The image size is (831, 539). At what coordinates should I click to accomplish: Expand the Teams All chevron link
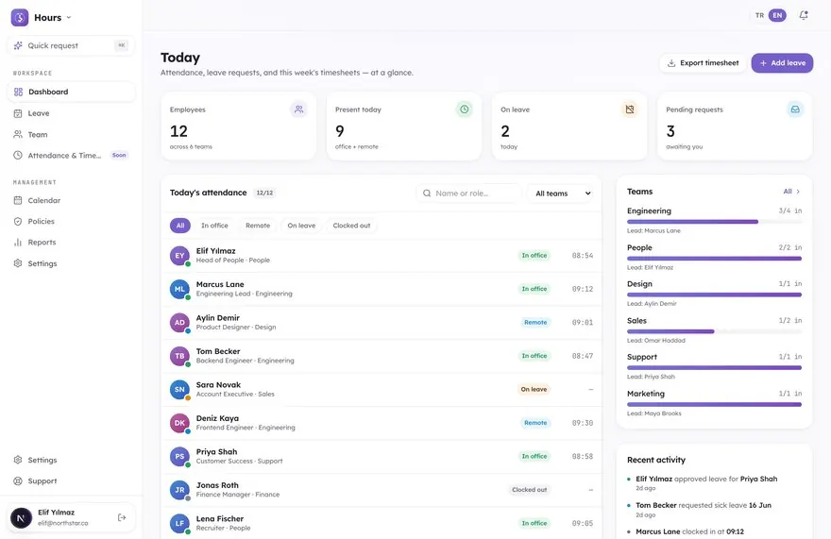[x=791, y=192]
